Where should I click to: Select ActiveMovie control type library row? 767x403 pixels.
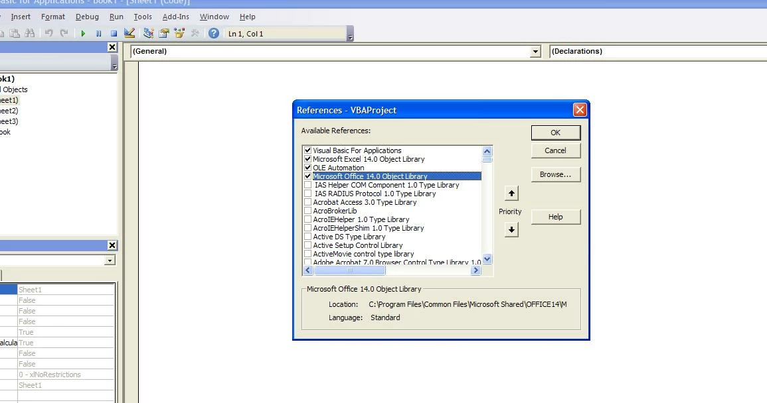pyautogui.click(x=392, y=254)
